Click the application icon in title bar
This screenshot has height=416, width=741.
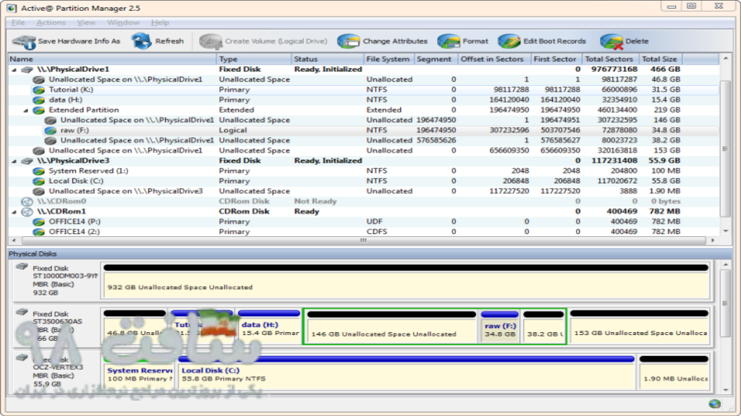point(12,8)
